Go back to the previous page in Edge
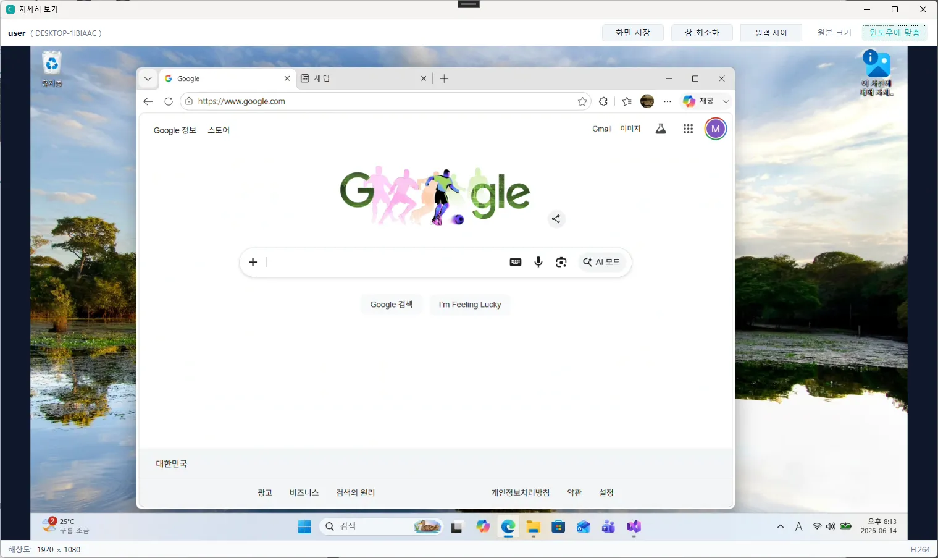This screenshot has width=938, height=558. [x=148, y=101]
